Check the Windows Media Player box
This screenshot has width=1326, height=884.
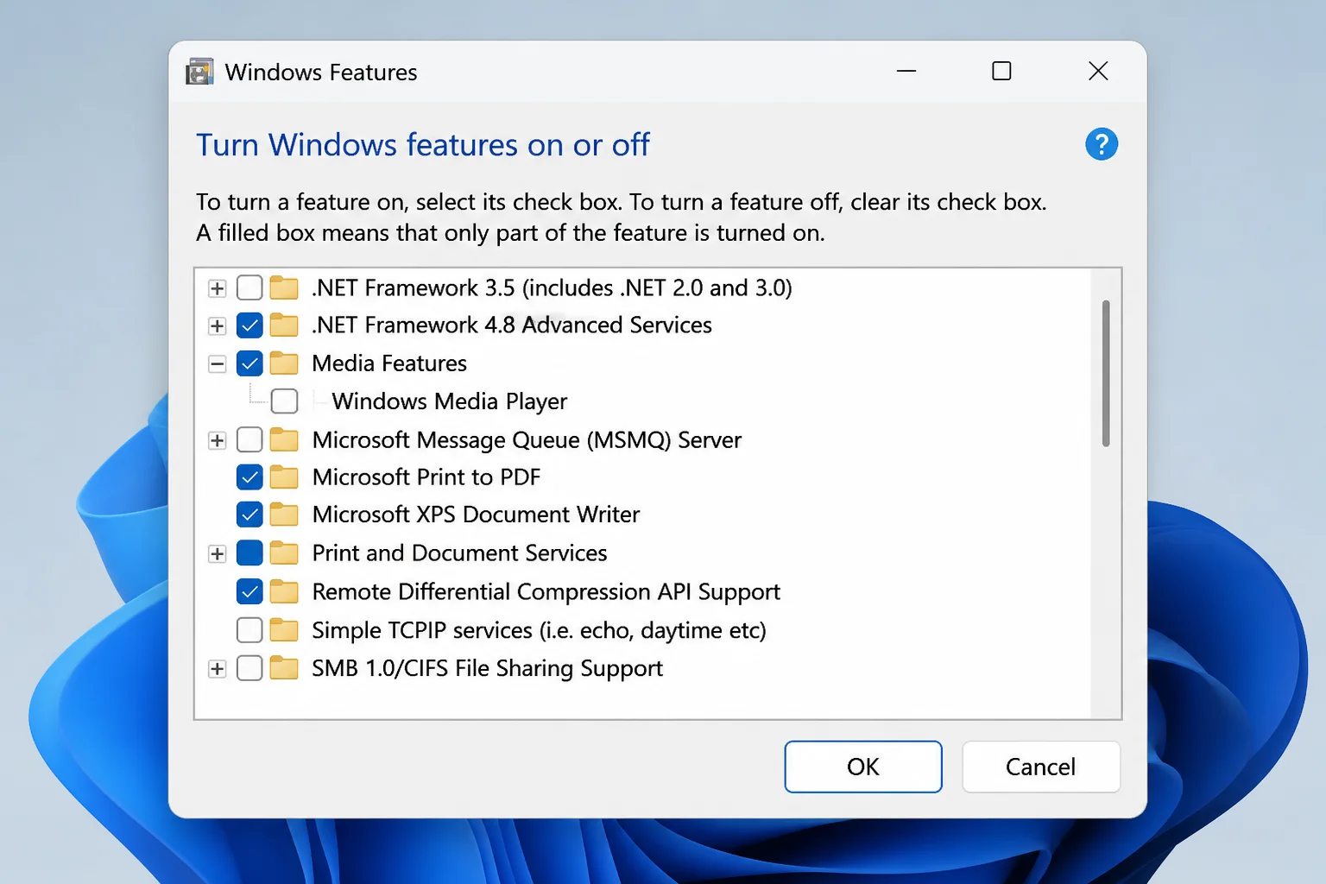pyautogui.click(x=284, y=401)
